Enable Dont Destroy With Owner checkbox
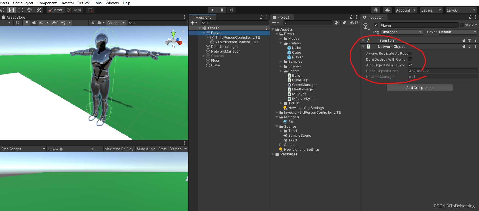The height and width of the screenshot is (211, 479). [410, 59]
